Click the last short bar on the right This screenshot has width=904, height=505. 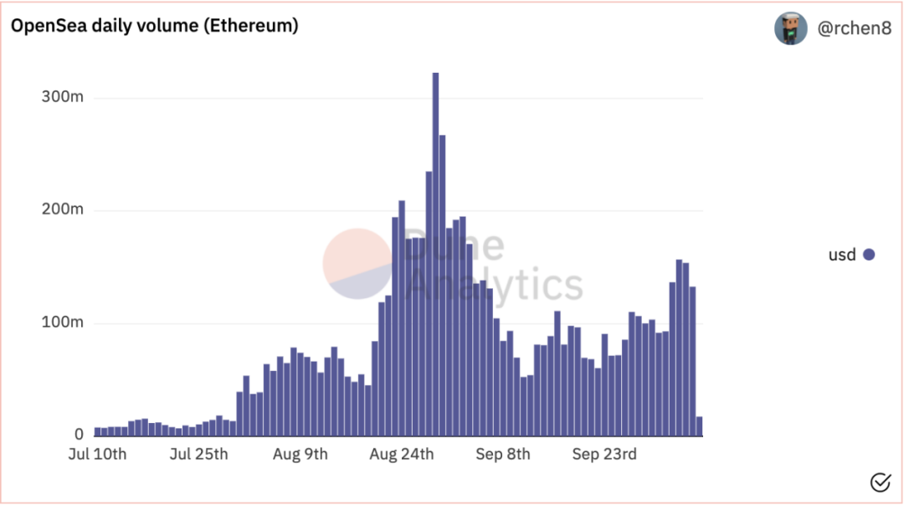click(x=699, y=426)
